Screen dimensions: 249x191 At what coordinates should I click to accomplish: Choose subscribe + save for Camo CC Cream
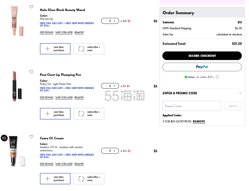[x=89, y=179]
